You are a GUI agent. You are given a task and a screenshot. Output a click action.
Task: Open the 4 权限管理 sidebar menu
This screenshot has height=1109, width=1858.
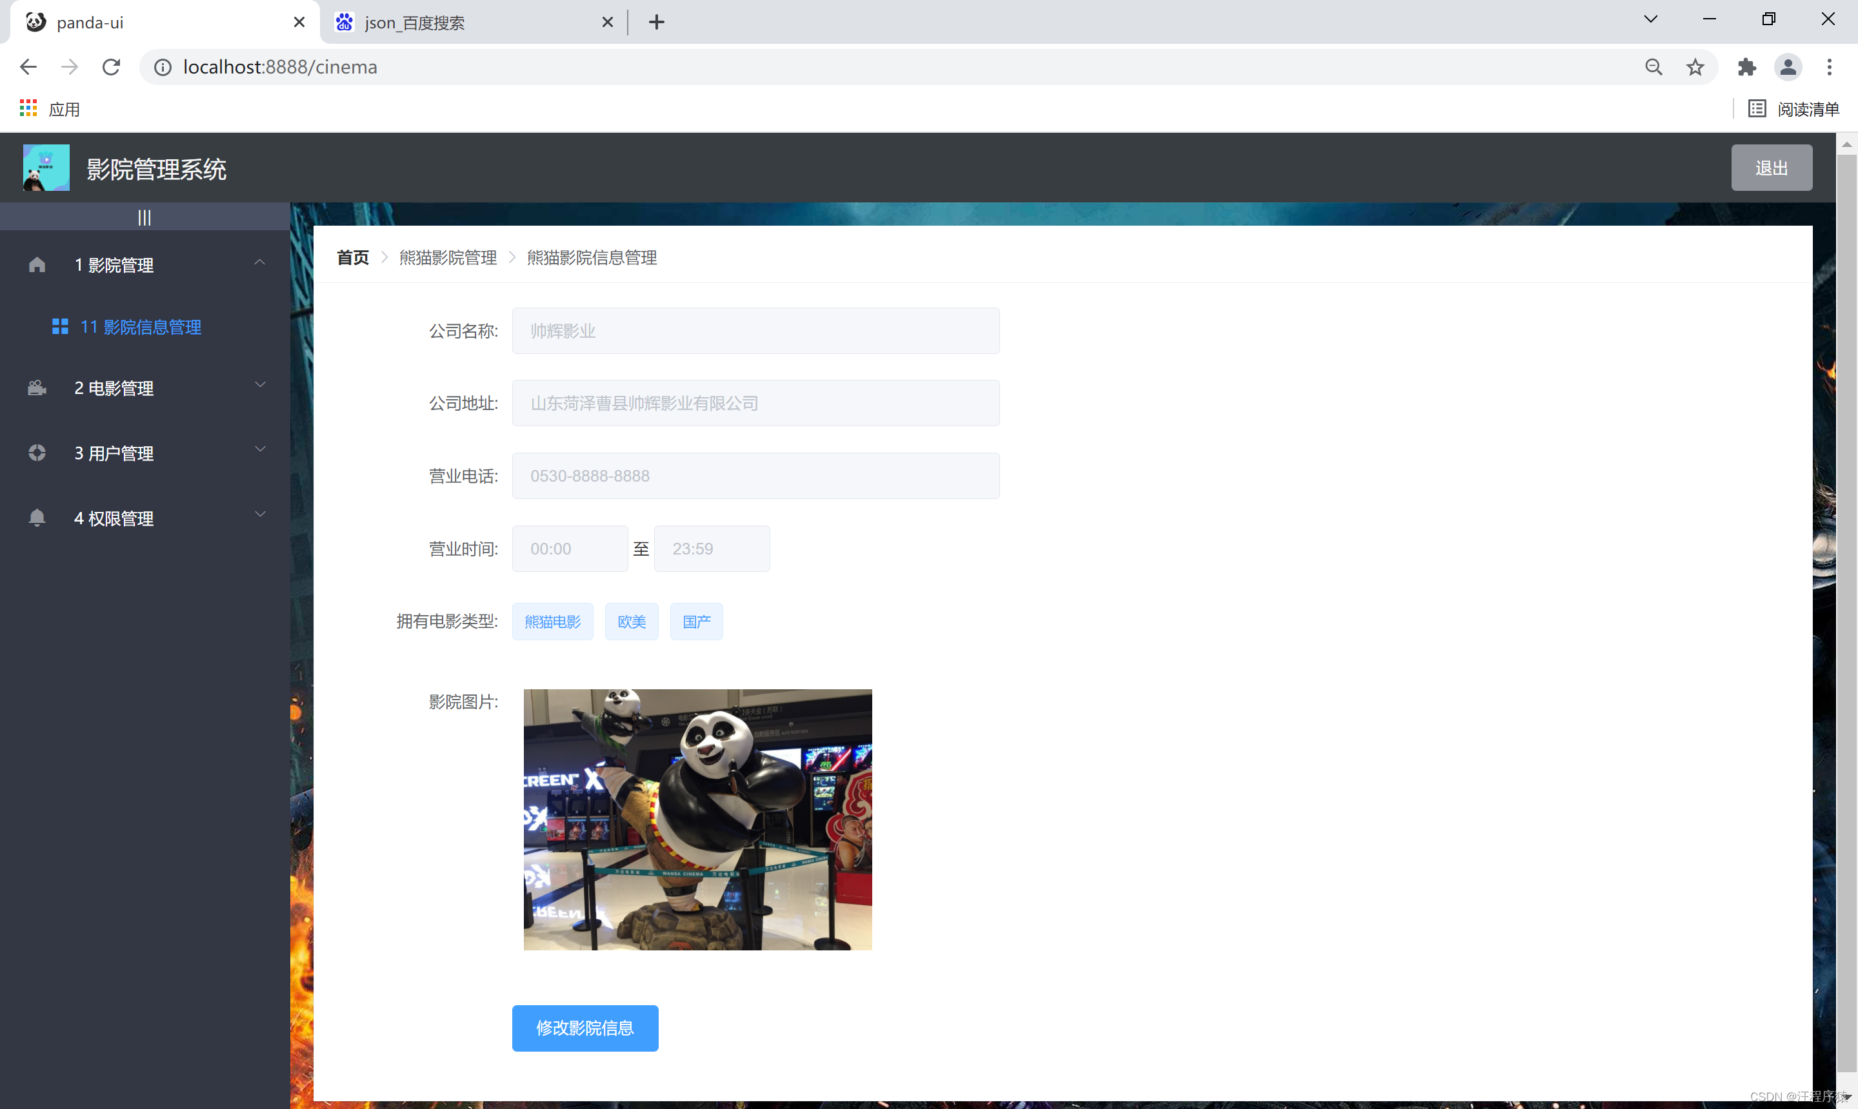tap(145, 518)
